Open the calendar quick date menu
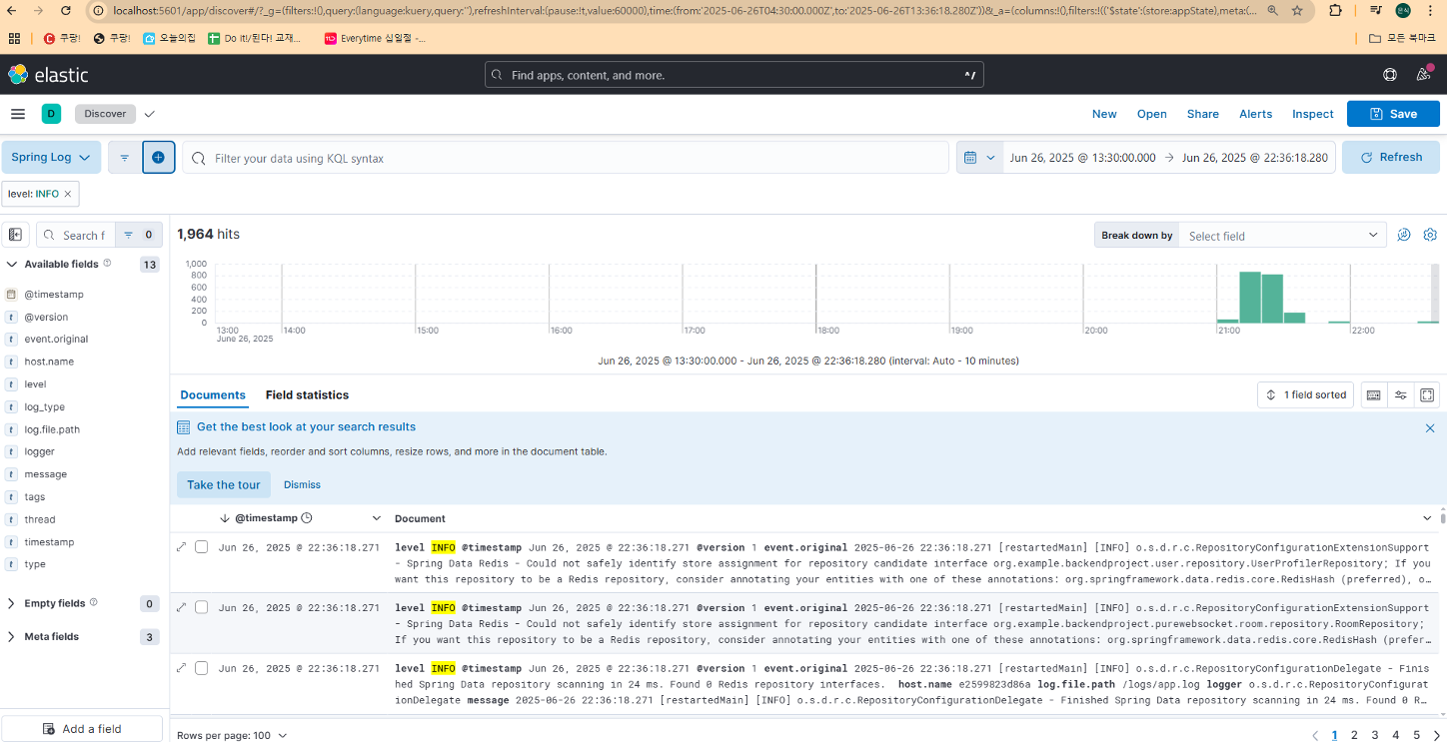The height and width of the screenshot is (743, 1447). (x=979, y=158)
